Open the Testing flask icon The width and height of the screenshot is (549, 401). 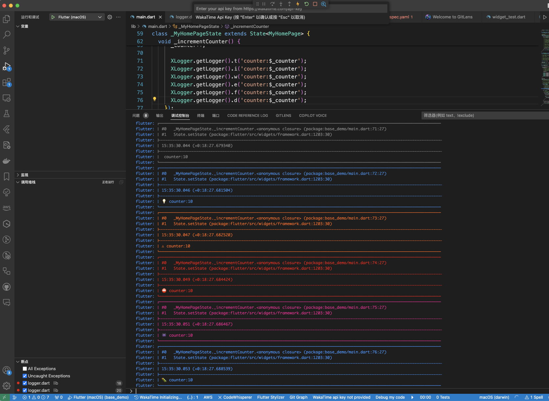point(7,114)
